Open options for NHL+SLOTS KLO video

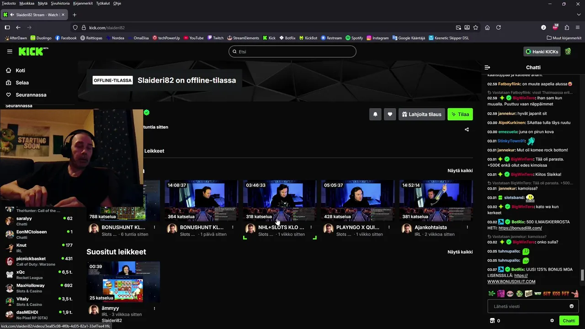click(311, 227)
